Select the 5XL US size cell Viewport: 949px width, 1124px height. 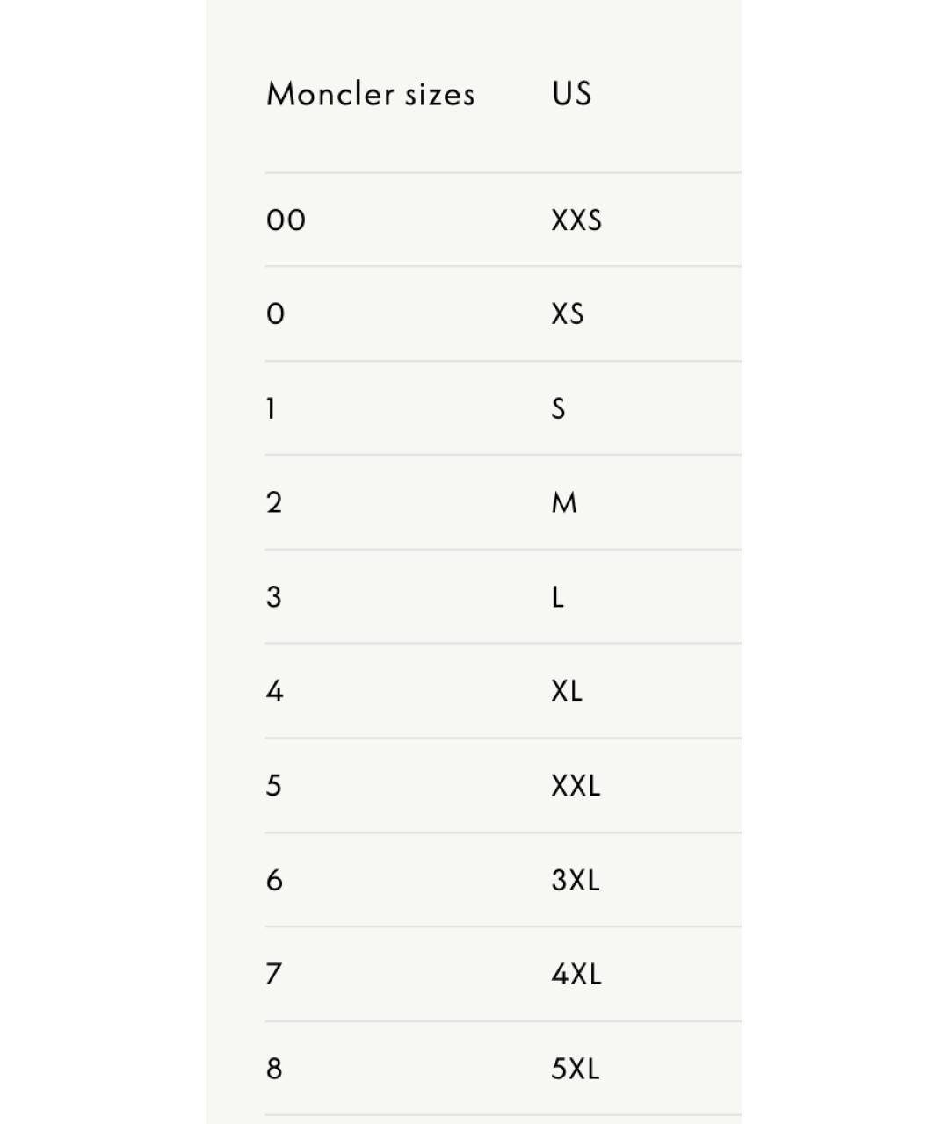click(576, 1069)
